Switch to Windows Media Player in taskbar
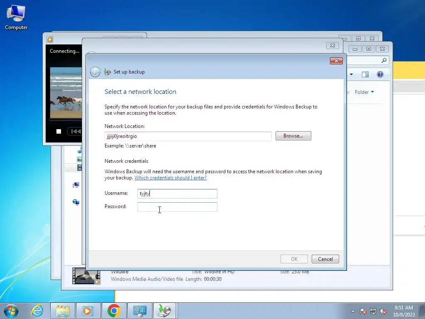The image size is (425, 319). point(88,311)
